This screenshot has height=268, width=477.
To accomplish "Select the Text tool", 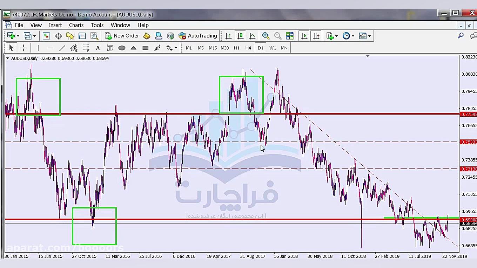I will [x=98, y=48].
